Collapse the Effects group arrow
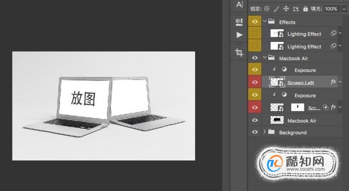Image resolution: width=349 pixels, height=191 pixels. click(x=265, y=21)
